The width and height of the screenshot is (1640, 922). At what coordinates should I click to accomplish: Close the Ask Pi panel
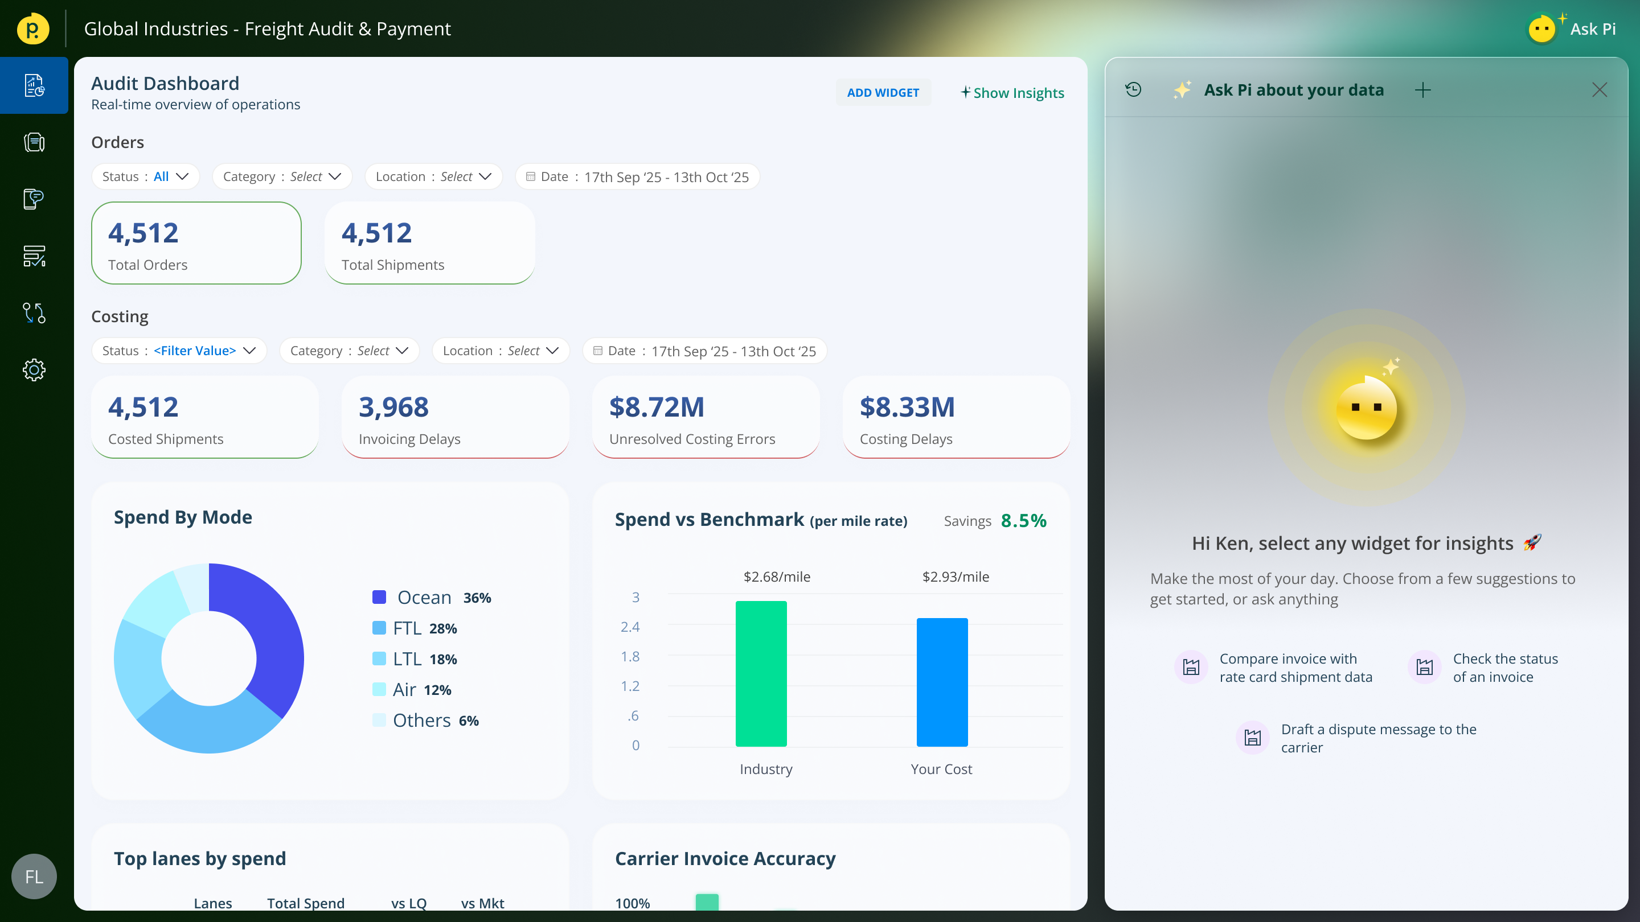tap(1599, 90)
